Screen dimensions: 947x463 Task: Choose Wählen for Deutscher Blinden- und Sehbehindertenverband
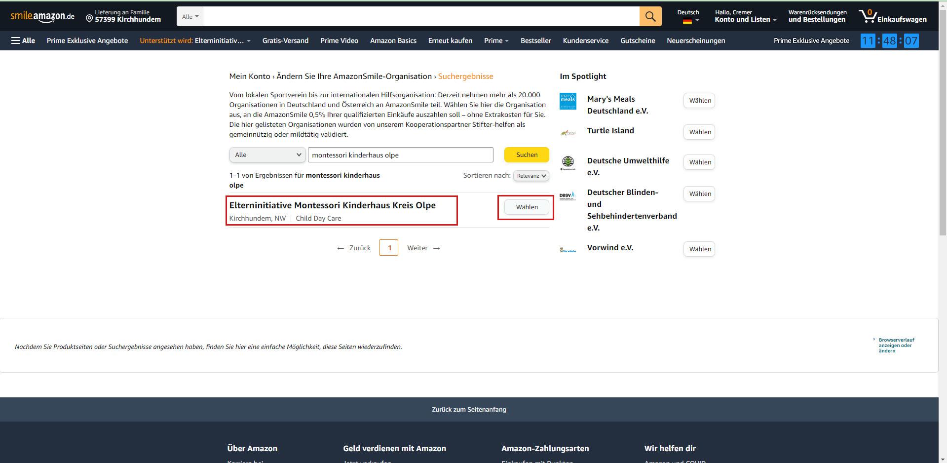[x=699, y=194]
